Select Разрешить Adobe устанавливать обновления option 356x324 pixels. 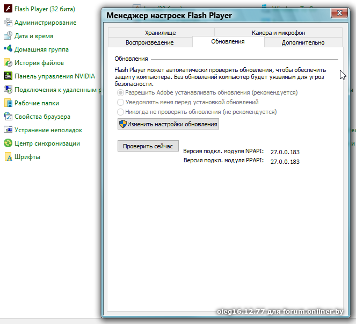[x=207, y=92]
